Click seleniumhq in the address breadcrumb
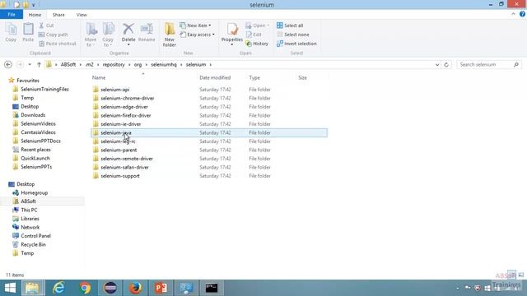Screen dimensions: 527x296 164,64
